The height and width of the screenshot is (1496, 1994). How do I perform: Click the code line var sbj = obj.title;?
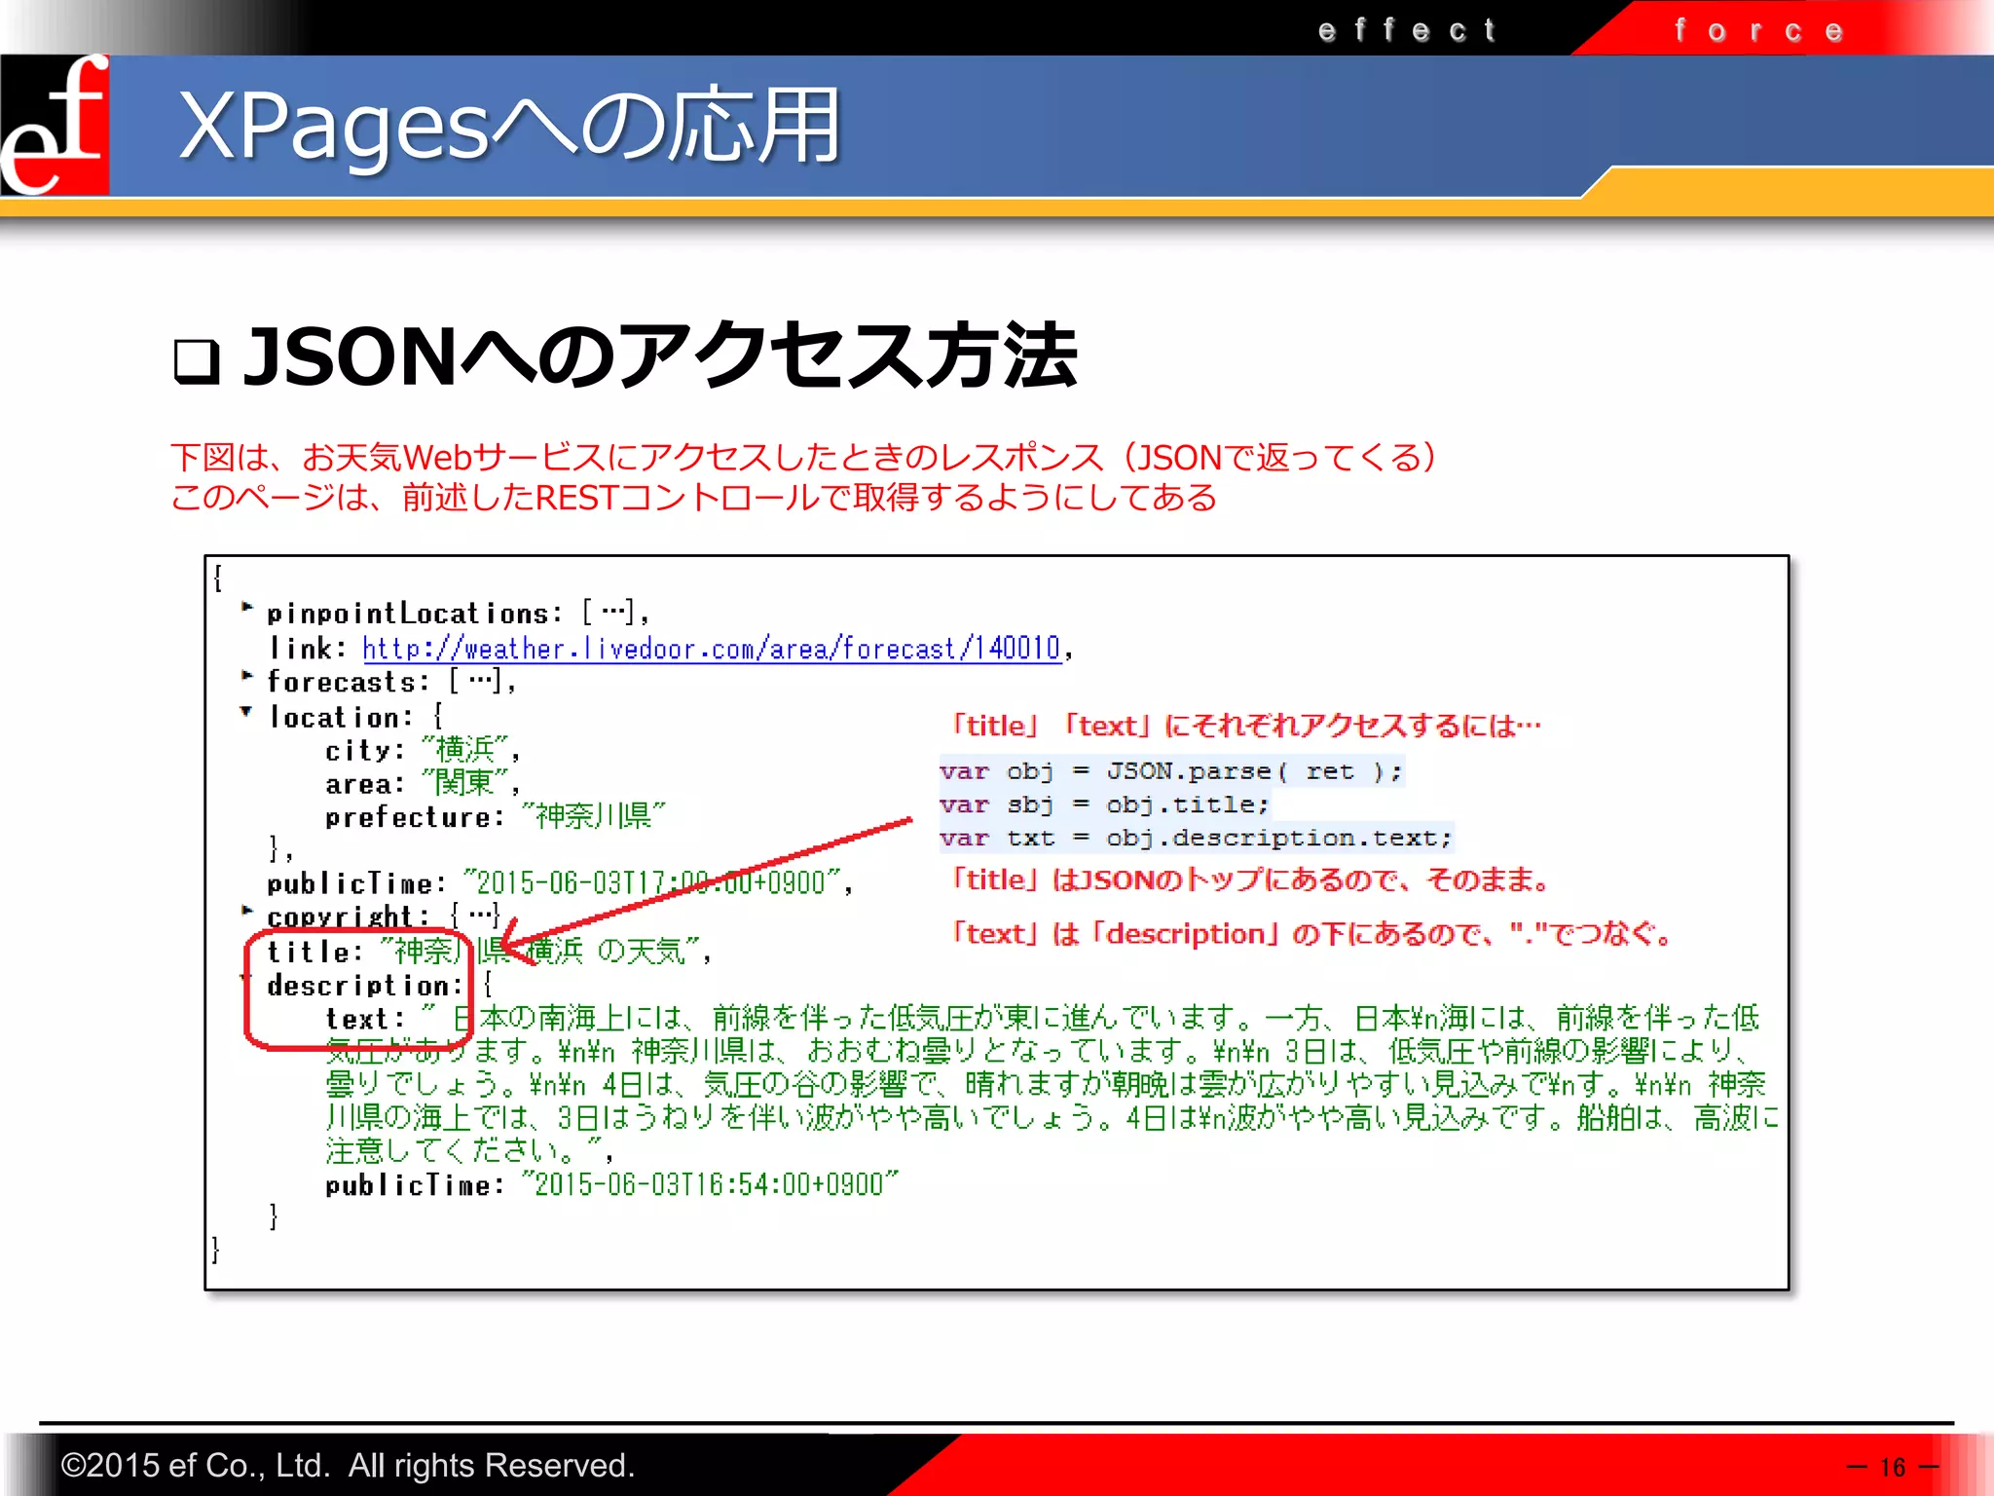[1105, 804]
